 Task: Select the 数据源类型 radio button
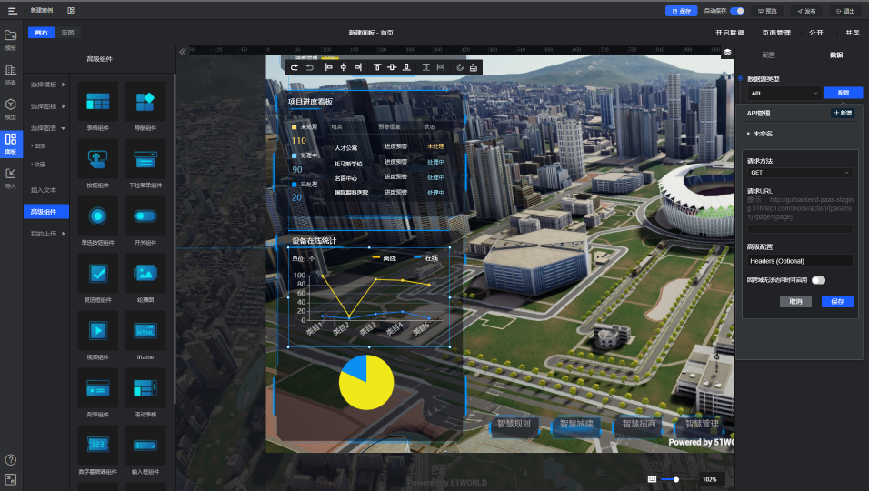(x=741, y=79)
